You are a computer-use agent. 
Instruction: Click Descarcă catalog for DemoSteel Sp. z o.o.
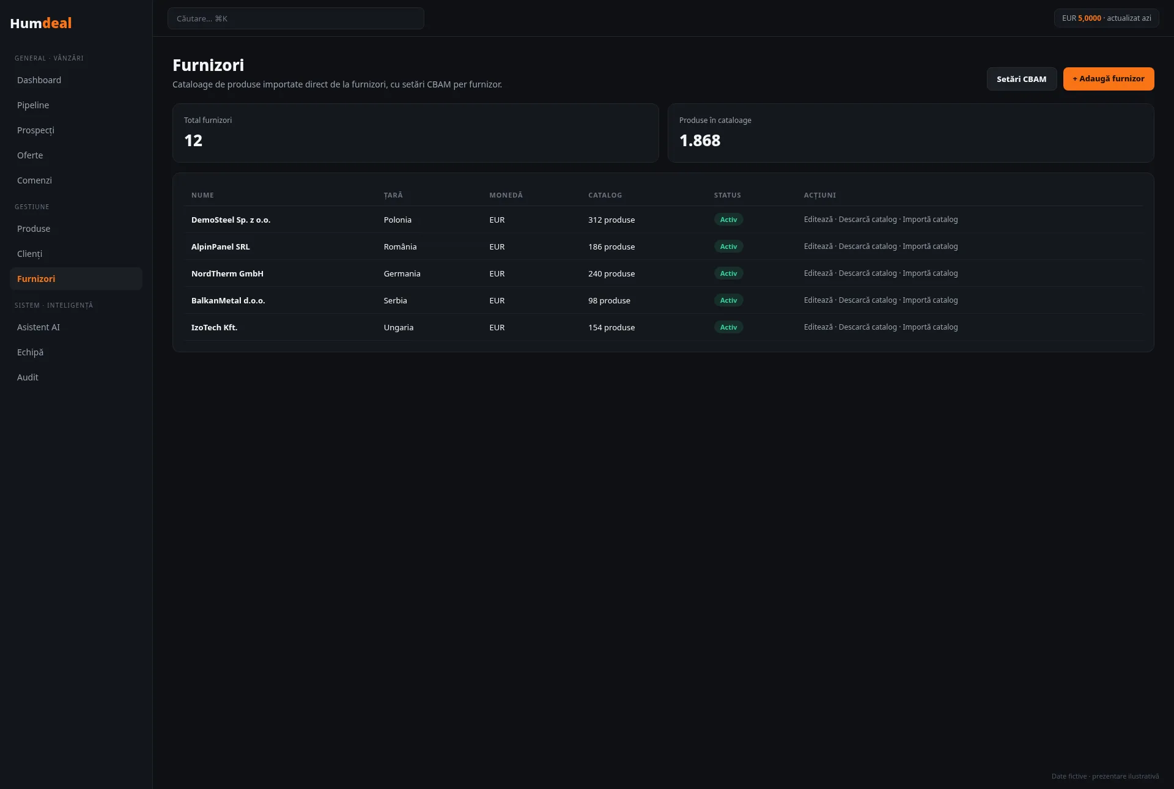pos(868,220)
